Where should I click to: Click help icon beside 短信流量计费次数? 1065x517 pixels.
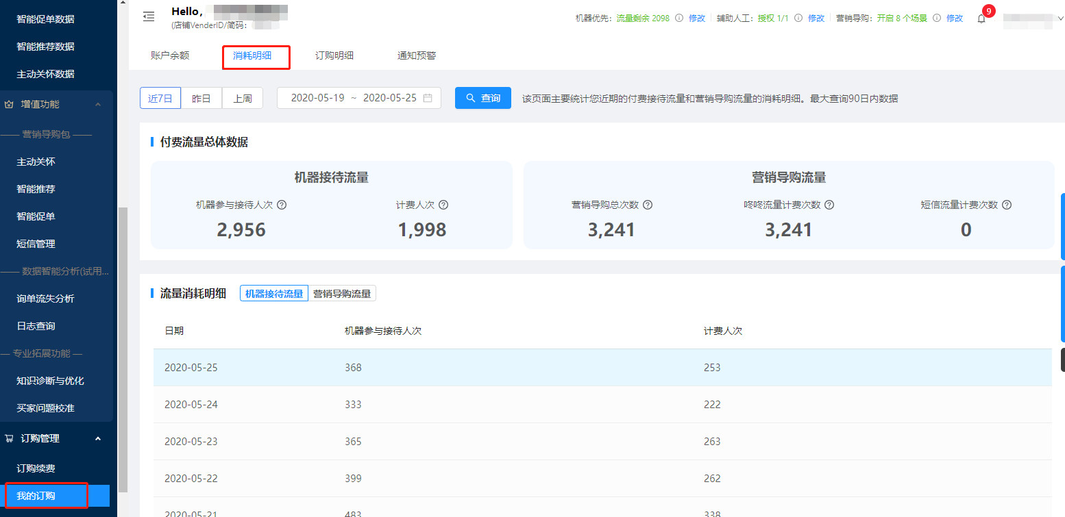click(1007, 205)
